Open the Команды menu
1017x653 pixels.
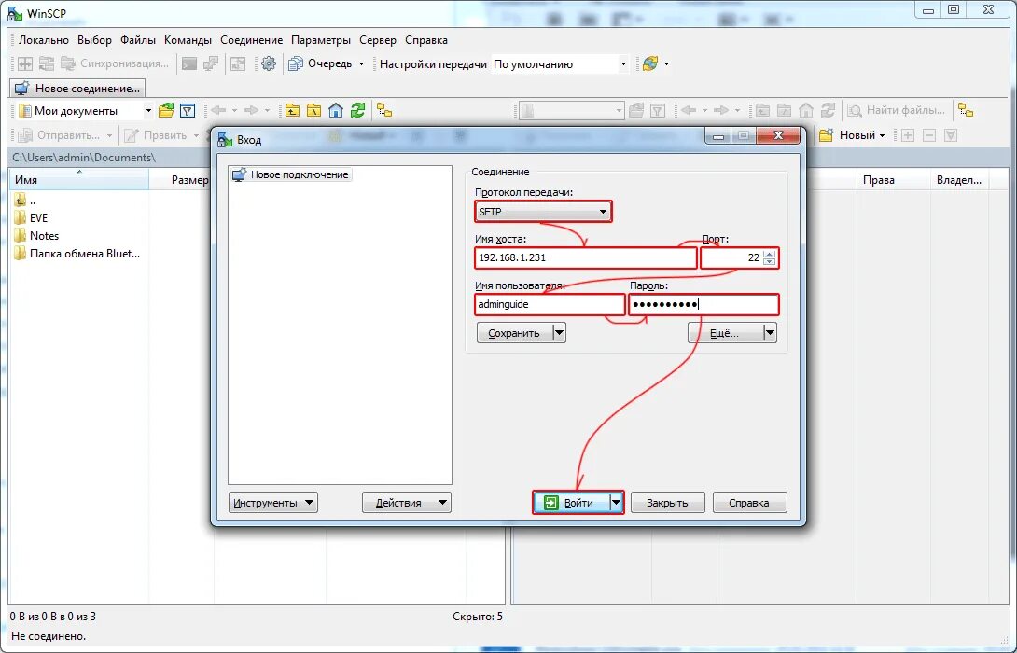(x=188, y=39)
